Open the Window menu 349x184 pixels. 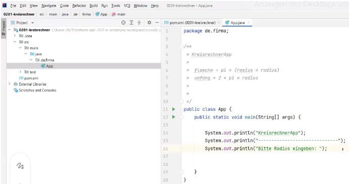pos(140,6)
